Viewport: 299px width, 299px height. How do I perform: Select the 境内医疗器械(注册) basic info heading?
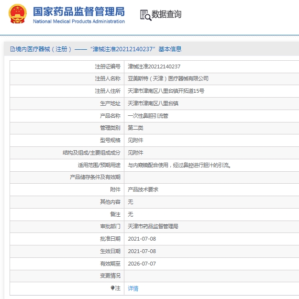pos(99,49)
